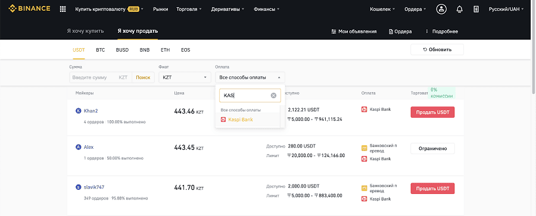Expand the Фиат KZT dropdown

(x=185, y=77)
